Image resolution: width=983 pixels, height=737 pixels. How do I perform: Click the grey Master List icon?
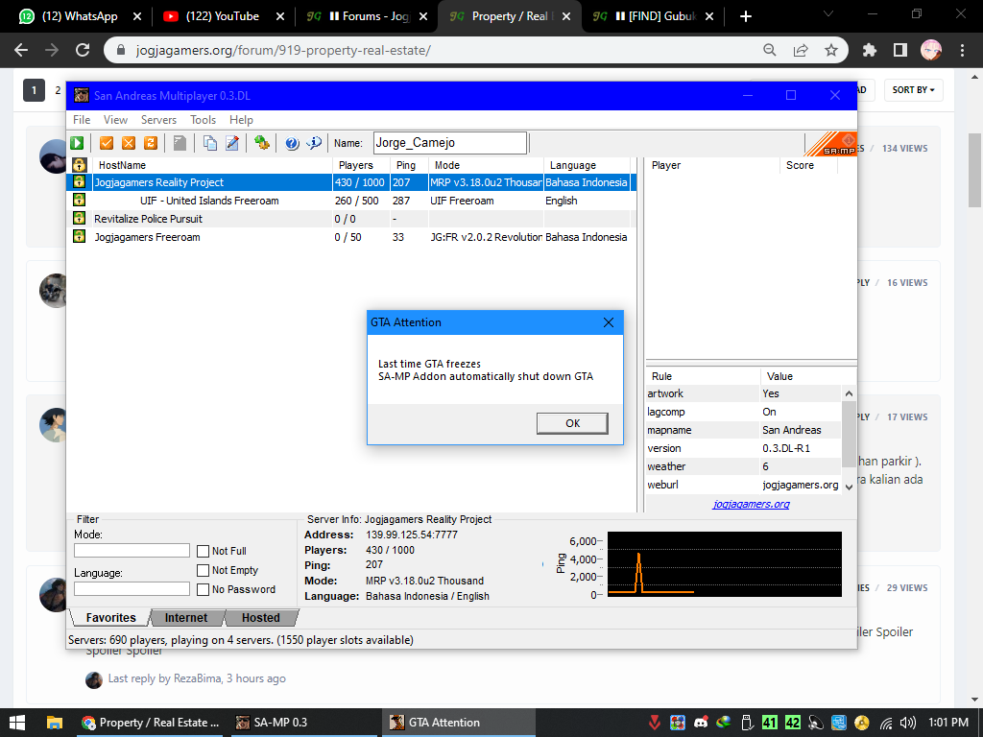pos(180,143)
